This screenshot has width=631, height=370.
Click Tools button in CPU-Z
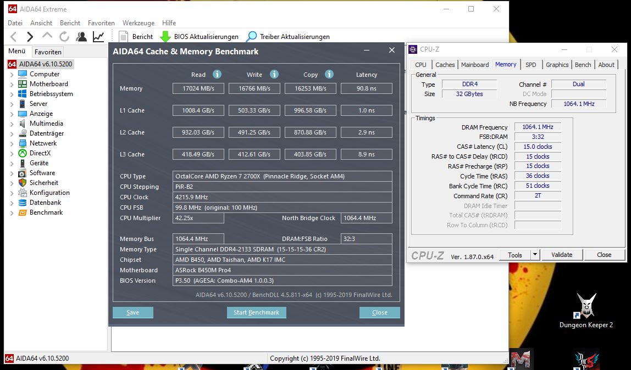click(x=514, y=255)
